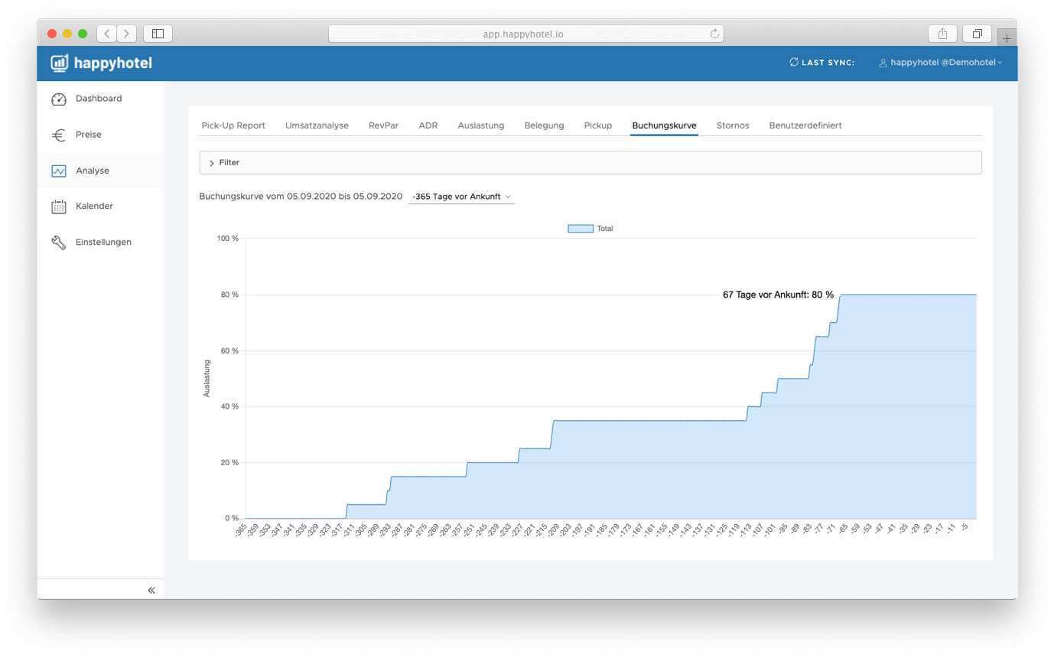Screen dimensions: 1054x655
Task: Click the Einstellungen wrench icon
Action: point(59,243)
